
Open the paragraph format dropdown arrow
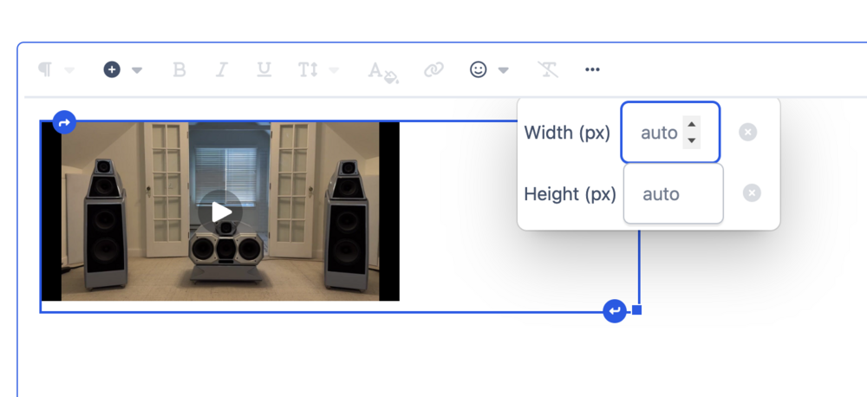[x=69, y=70]
